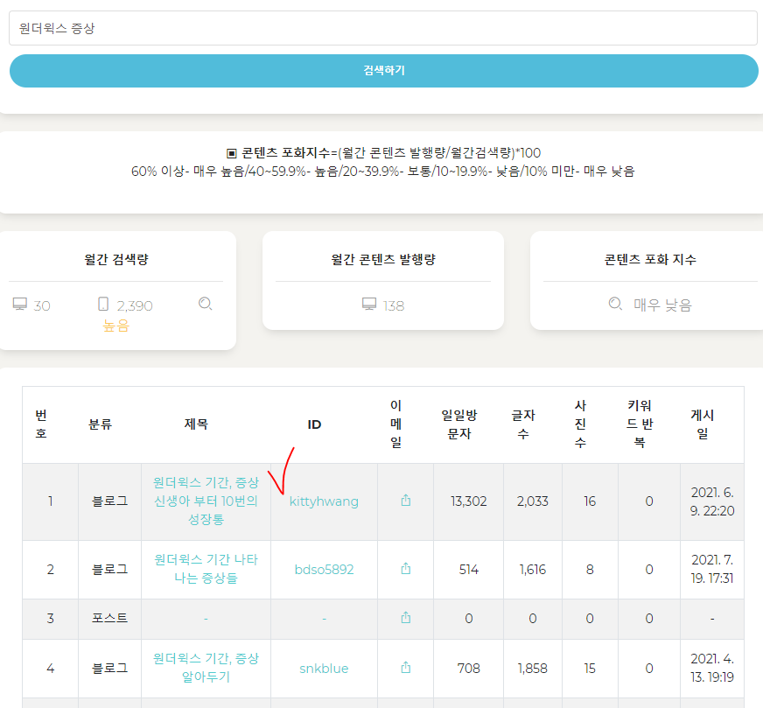The width and height of the screenshot is (763, 708).
Task: Click the daily visitors value 708
Action: [x=469, y=668]
